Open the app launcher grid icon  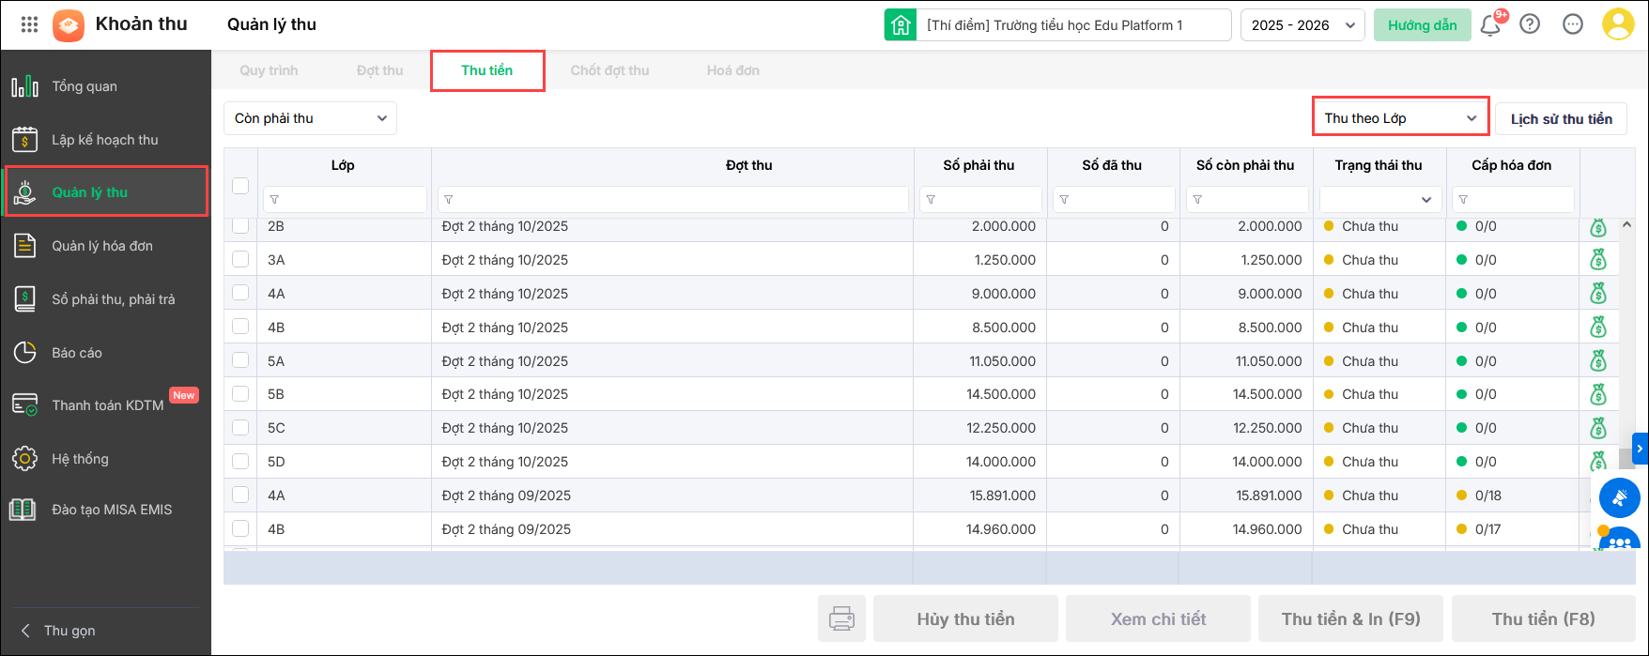(x=29, y=25)
